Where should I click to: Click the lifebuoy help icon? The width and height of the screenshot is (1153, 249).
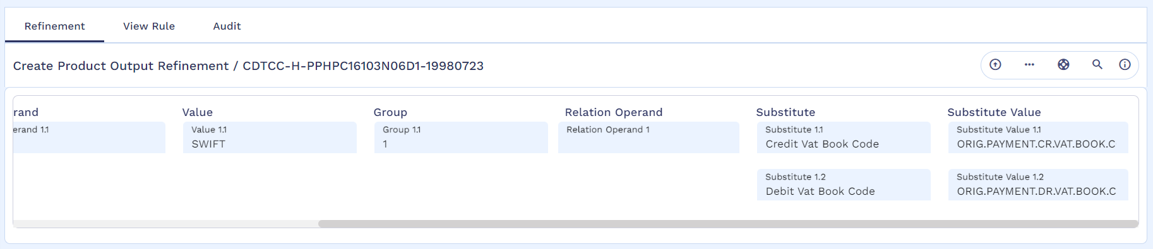(x=1063, y=64)
